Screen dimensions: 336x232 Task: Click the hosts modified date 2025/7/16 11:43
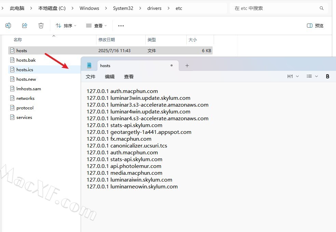tap(115, 51)
